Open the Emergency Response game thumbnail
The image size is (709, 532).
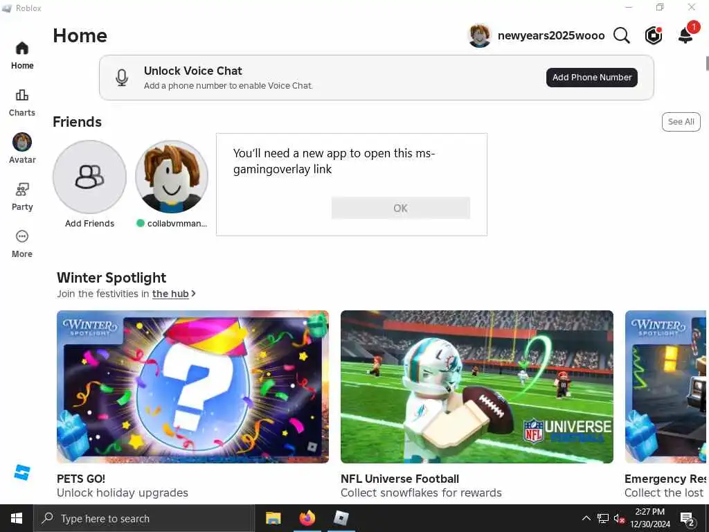pos(665,387)
